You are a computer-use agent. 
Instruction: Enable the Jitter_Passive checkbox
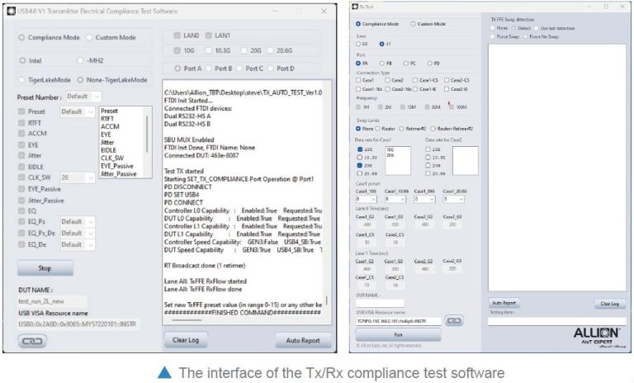(21, 200)
